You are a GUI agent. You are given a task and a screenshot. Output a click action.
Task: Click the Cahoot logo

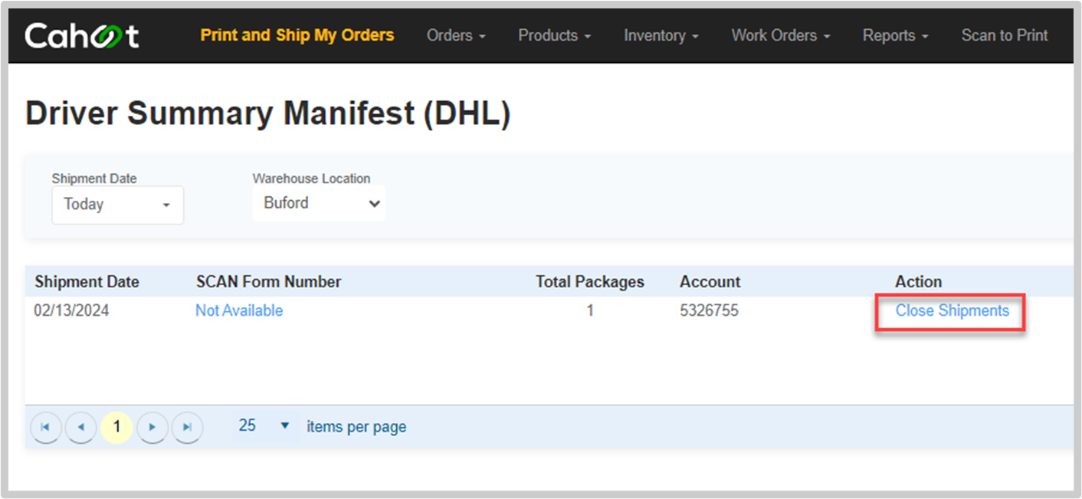click(82, 35)
